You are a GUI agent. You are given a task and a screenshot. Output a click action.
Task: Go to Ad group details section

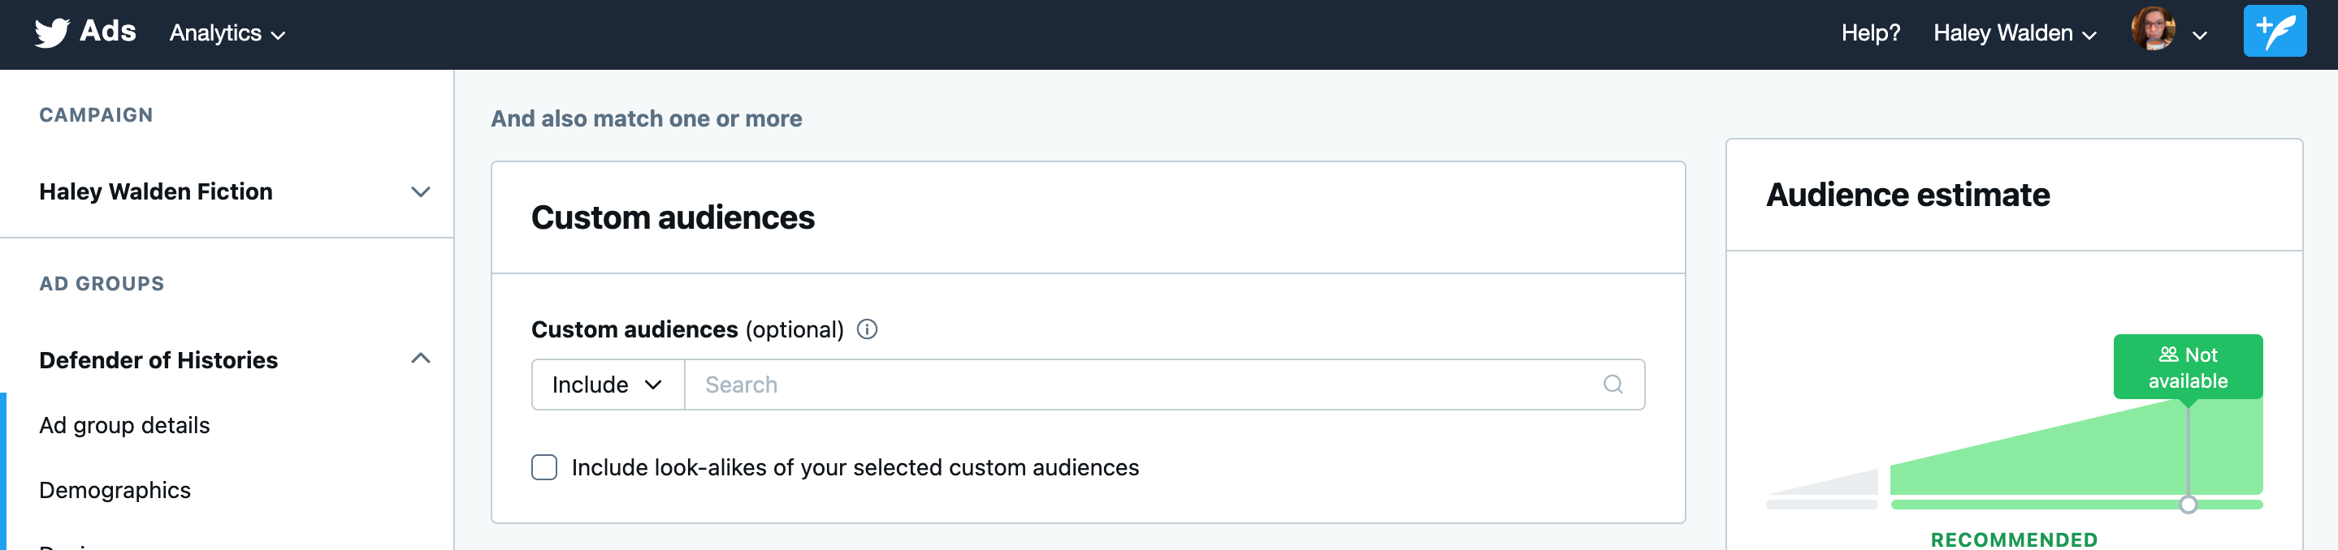(x=124, y=425)
